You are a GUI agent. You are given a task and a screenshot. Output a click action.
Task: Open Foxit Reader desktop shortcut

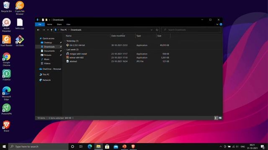pyautogui.click(x=6, y=41)
